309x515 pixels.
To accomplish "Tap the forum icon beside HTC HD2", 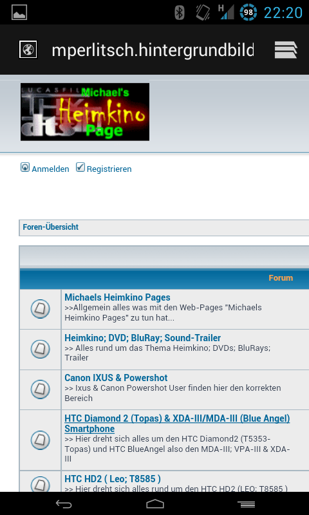I will click(41, 483).
